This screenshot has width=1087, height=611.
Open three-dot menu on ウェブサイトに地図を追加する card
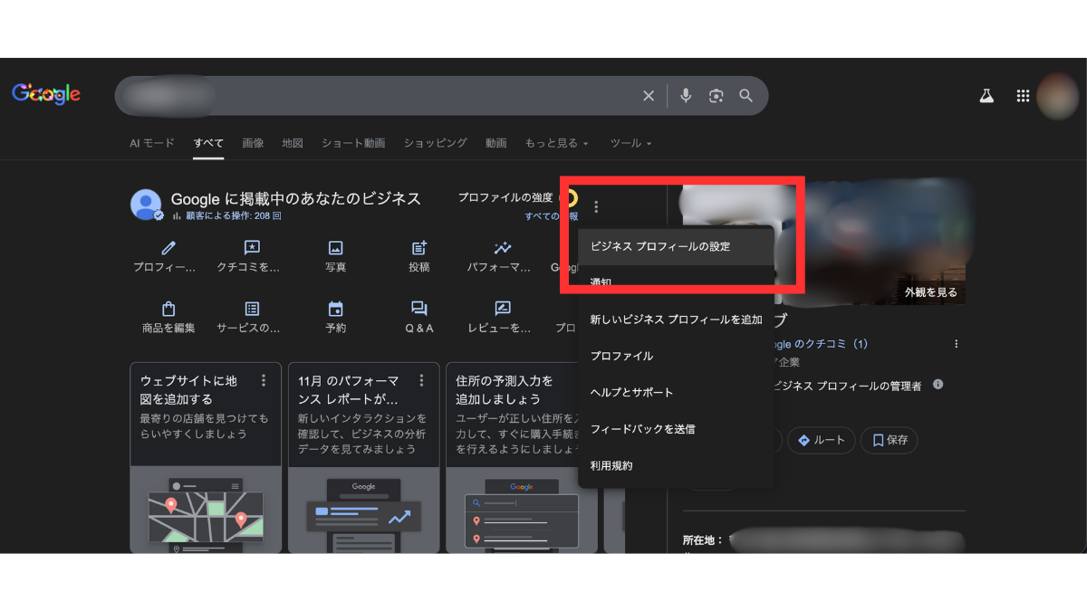[x=264, y=380]
